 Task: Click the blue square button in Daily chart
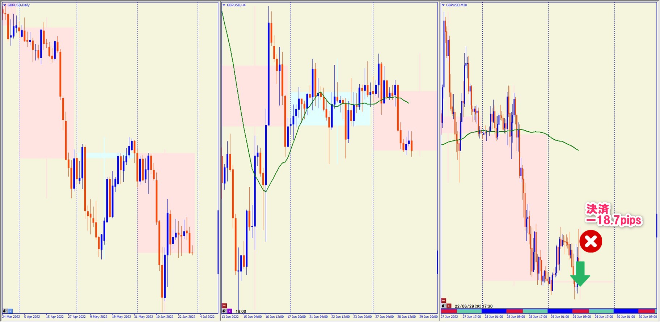pos(10,311)
